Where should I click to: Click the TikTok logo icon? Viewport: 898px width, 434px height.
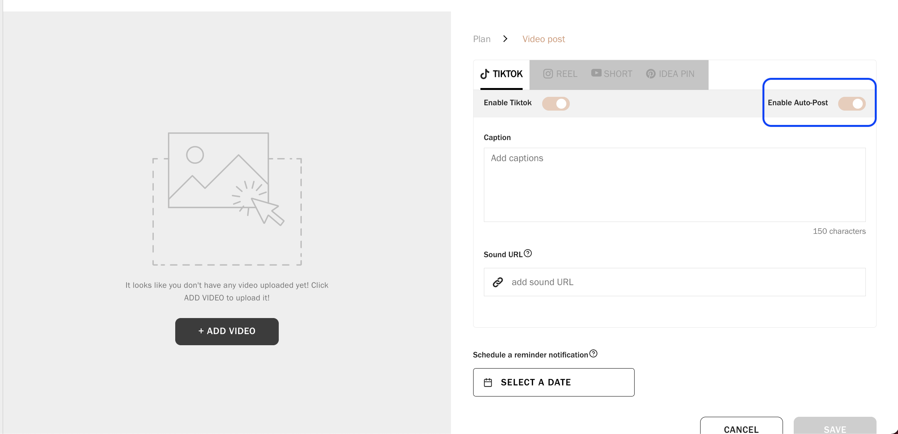[x=485, y=74]
